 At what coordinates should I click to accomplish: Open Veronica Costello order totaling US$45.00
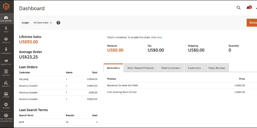[x=58, y=86]
